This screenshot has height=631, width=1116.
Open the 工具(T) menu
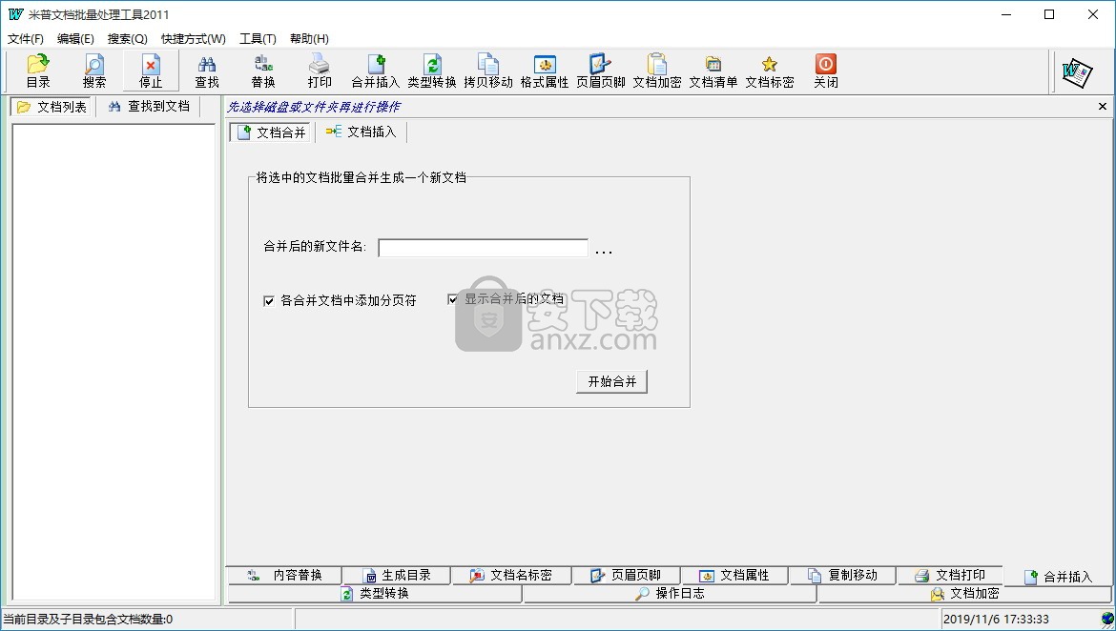point(258,38)
